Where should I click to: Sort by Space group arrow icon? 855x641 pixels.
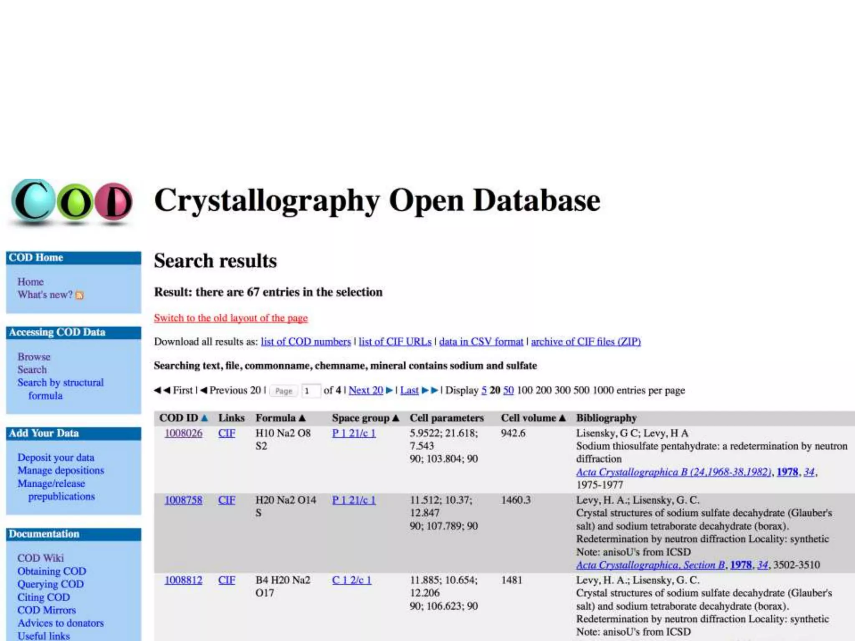click(396, 418)
